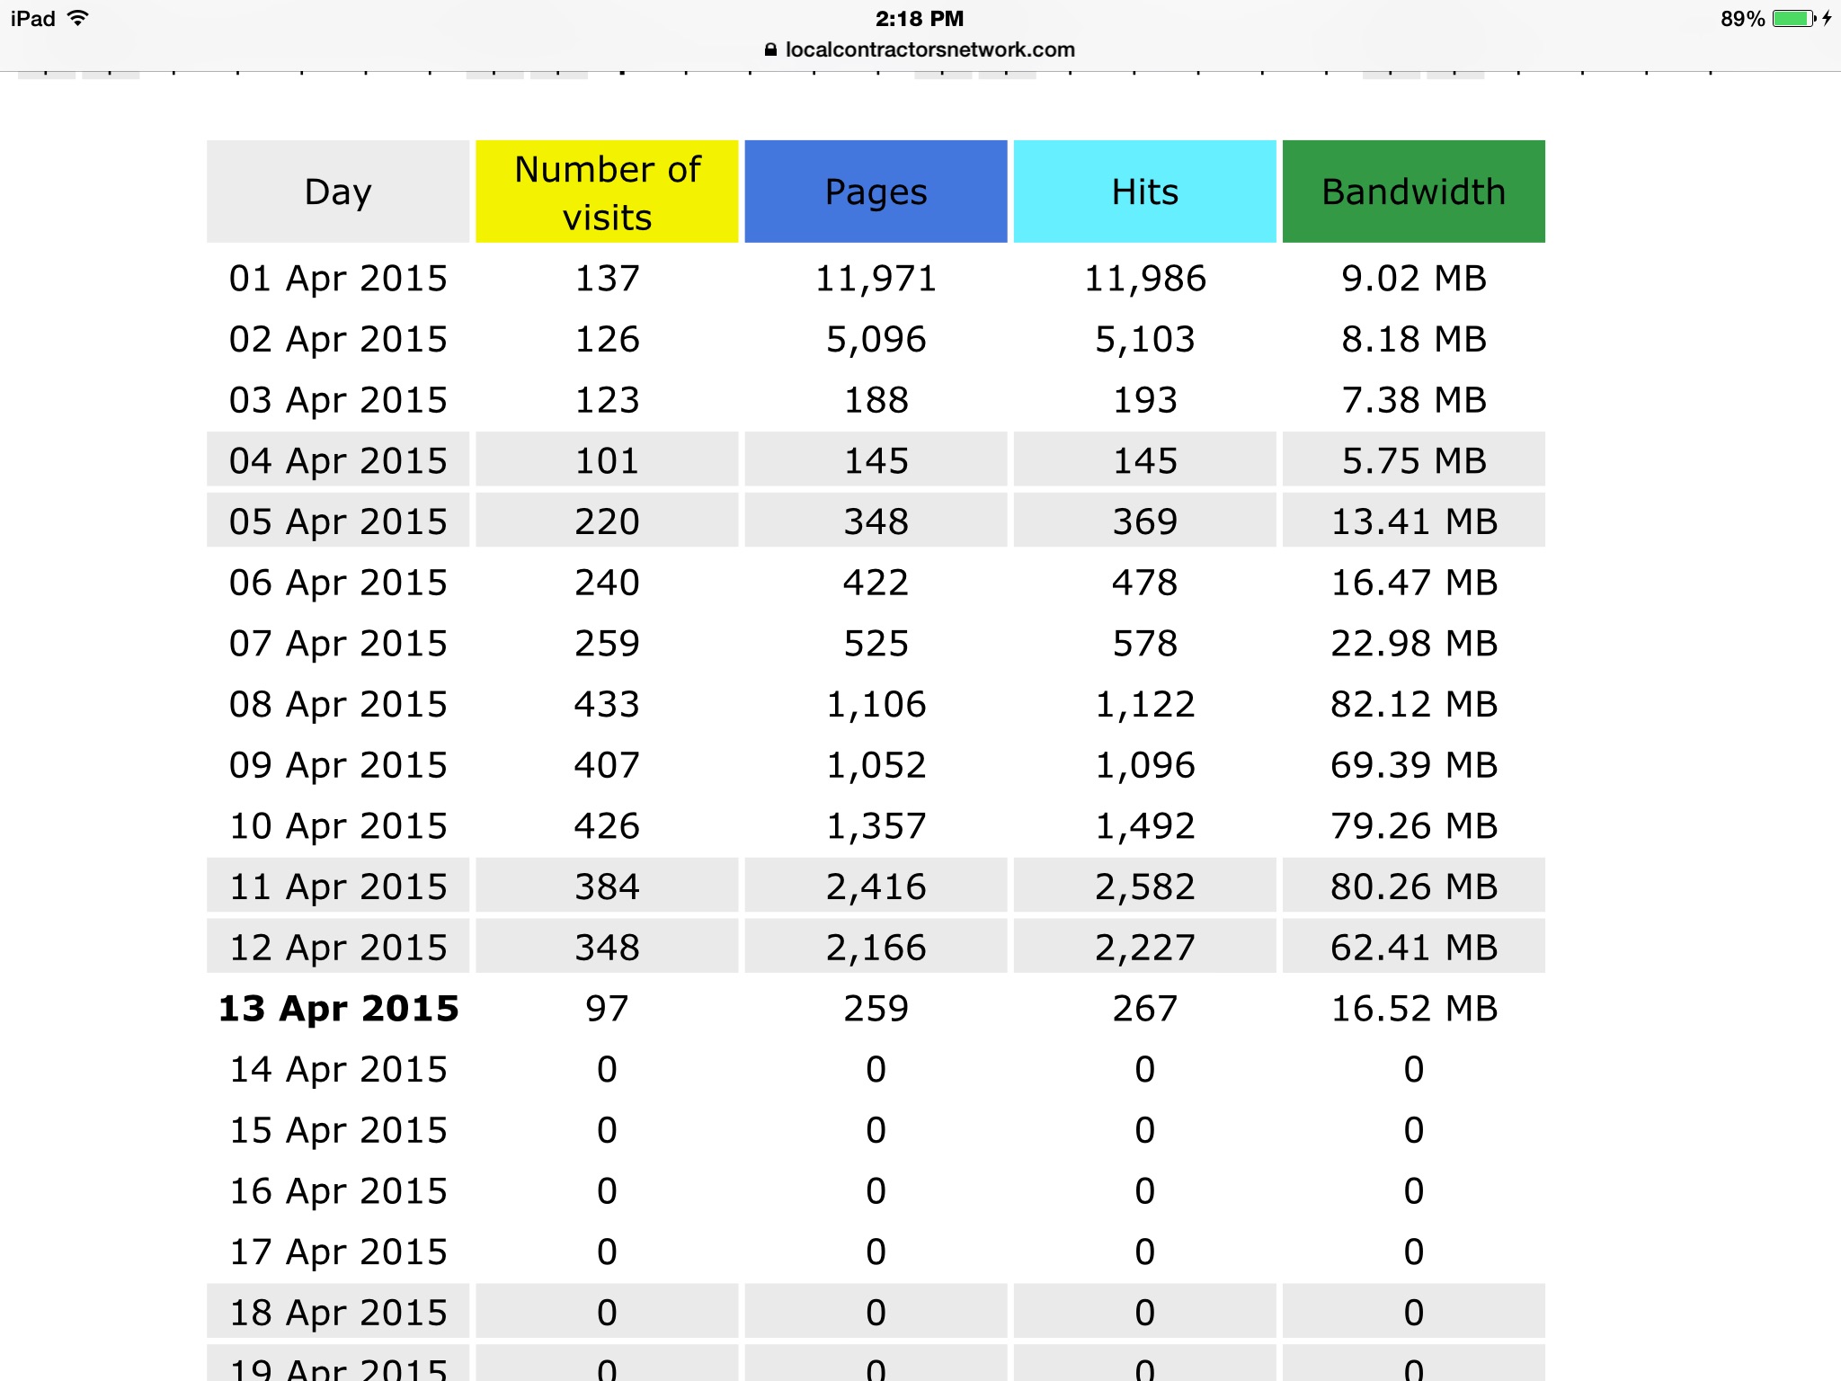Tap the lock icon beside the URL
This screenshot has width=1841, height=1381.
pos(770,50)
